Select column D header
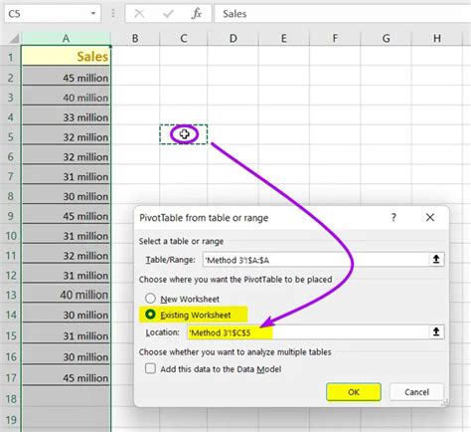The height and width of the screenshot is (432, 471). coord(234,39)
